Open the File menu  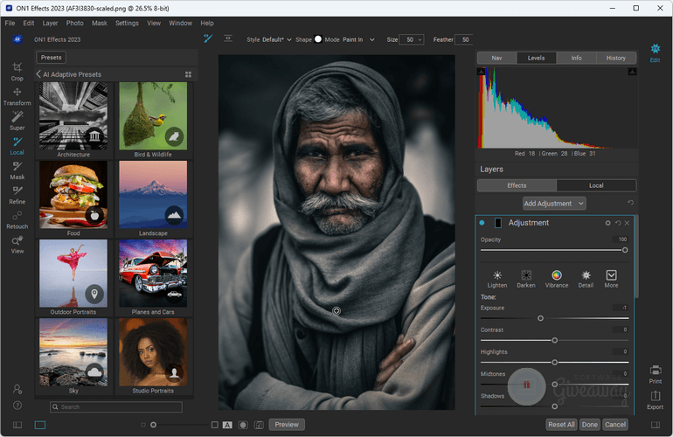tap(10, 24)
